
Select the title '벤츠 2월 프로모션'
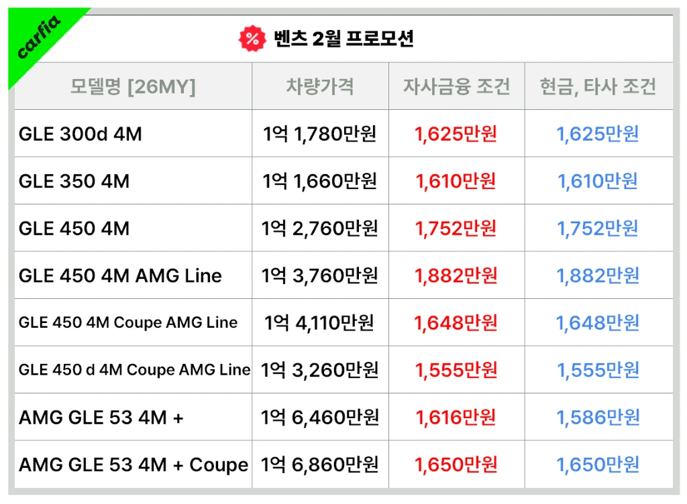coord(343,38)
